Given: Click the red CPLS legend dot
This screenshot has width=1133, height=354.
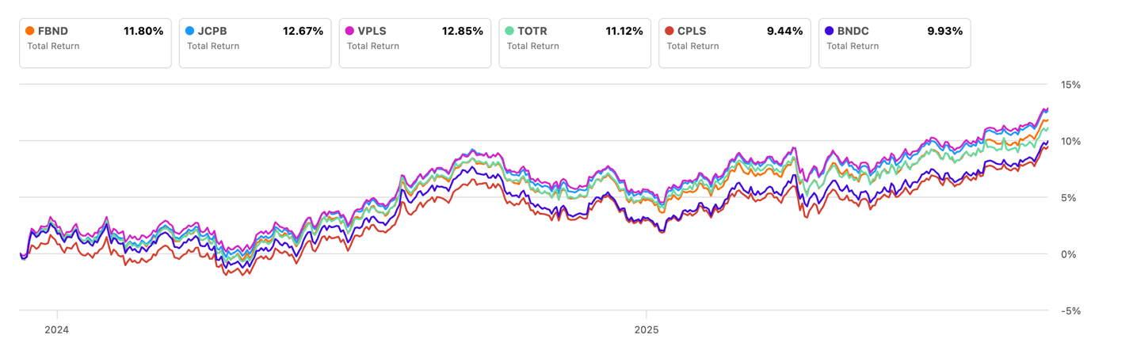Looking at the screenshot, I should [x=669, y=31].
